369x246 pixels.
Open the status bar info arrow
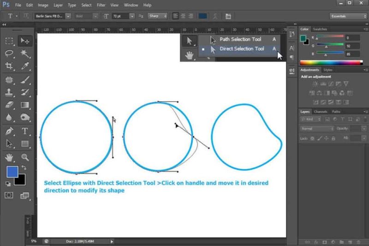point(112,241)
